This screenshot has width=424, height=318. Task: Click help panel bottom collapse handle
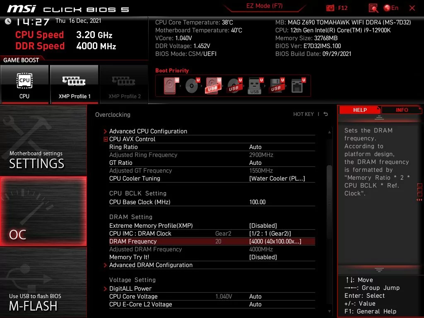tap(379, 270)
